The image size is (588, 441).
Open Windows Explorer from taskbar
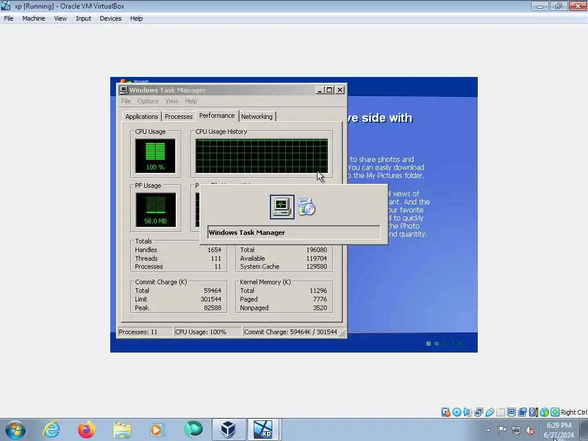[x=122, y=430]
